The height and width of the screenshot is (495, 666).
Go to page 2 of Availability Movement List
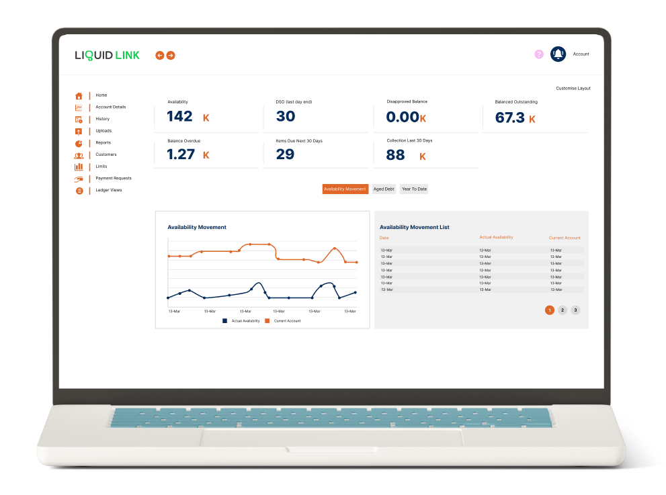tap(562, 310)
